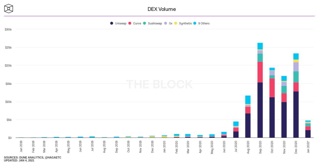Screen dimensions: 319x167
Task: Toggle the Curve legend dot
Action: click(130, 23)
